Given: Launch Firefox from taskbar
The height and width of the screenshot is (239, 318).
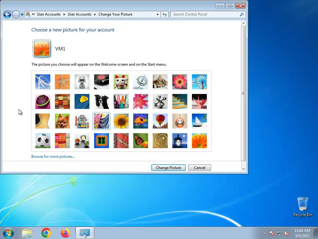Looking at the screenshot, I should (x=65, y=233).
